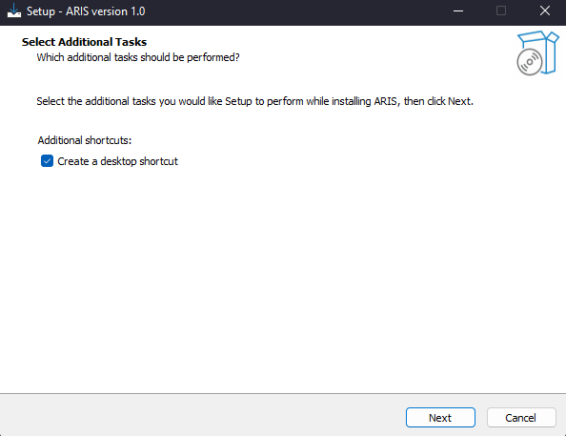Click the "Additional shortcuts:" group label

(x=85, y=140)
